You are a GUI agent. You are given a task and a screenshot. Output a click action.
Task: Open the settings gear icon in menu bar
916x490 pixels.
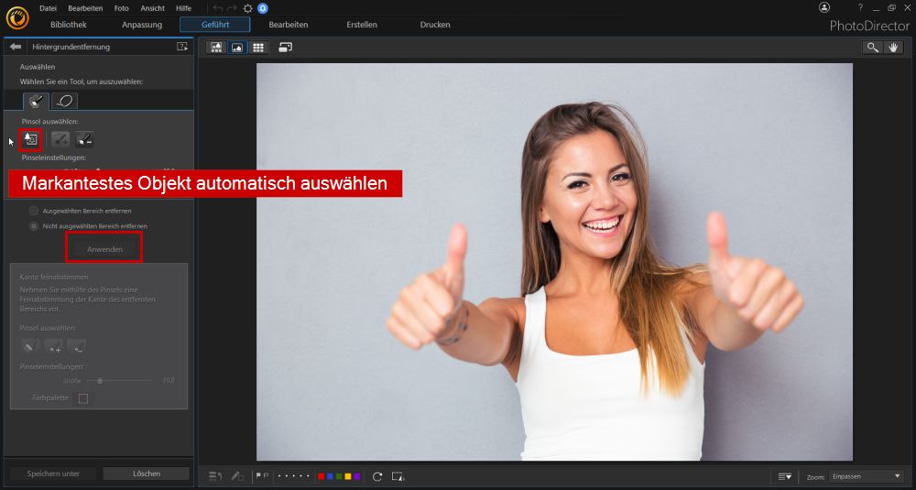click(247, 7)
